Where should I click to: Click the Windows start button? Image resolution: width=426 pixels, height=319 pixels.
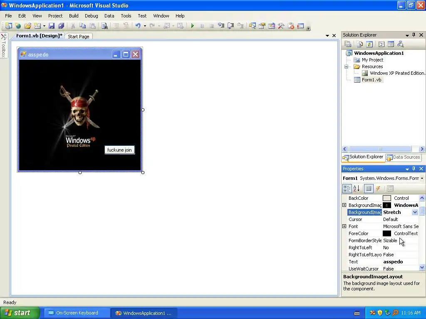[x=20, y=313]
